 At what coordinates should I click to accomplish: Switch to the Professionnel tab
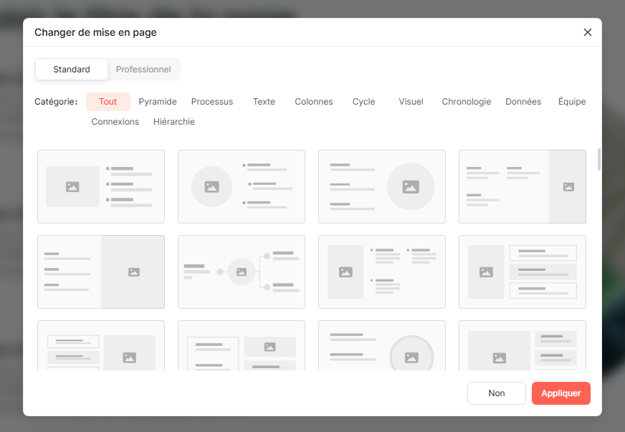pyautogui.click(x=143, y=69)
